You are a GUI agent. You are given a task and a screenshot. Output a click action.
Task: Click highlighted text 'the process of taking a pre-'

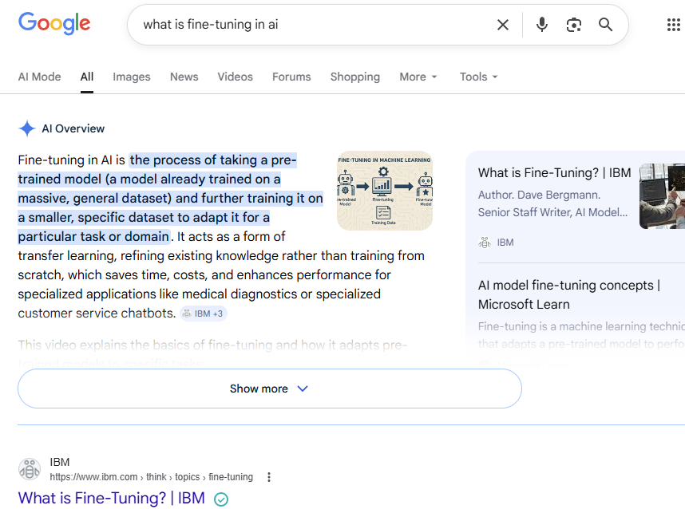tap(213, 160)
